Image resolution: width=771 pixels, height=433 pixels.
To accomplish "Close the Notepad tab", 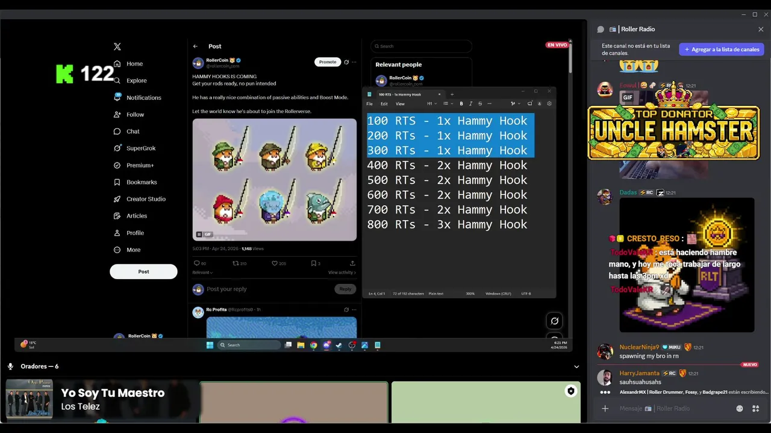I will pos(439,94).
